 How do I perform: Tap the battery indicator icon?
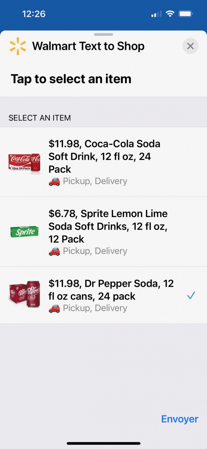(x=185, y=14)
